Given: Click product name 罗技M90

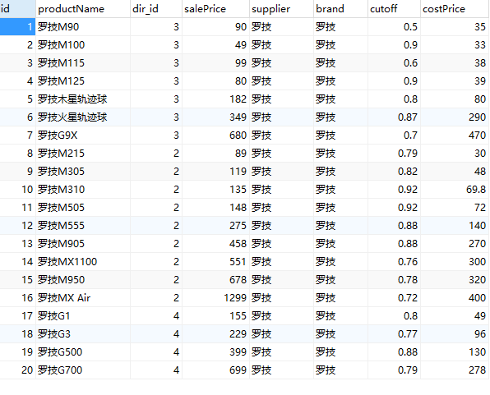Looking at the screenshot, I should (x=58, y=27).
